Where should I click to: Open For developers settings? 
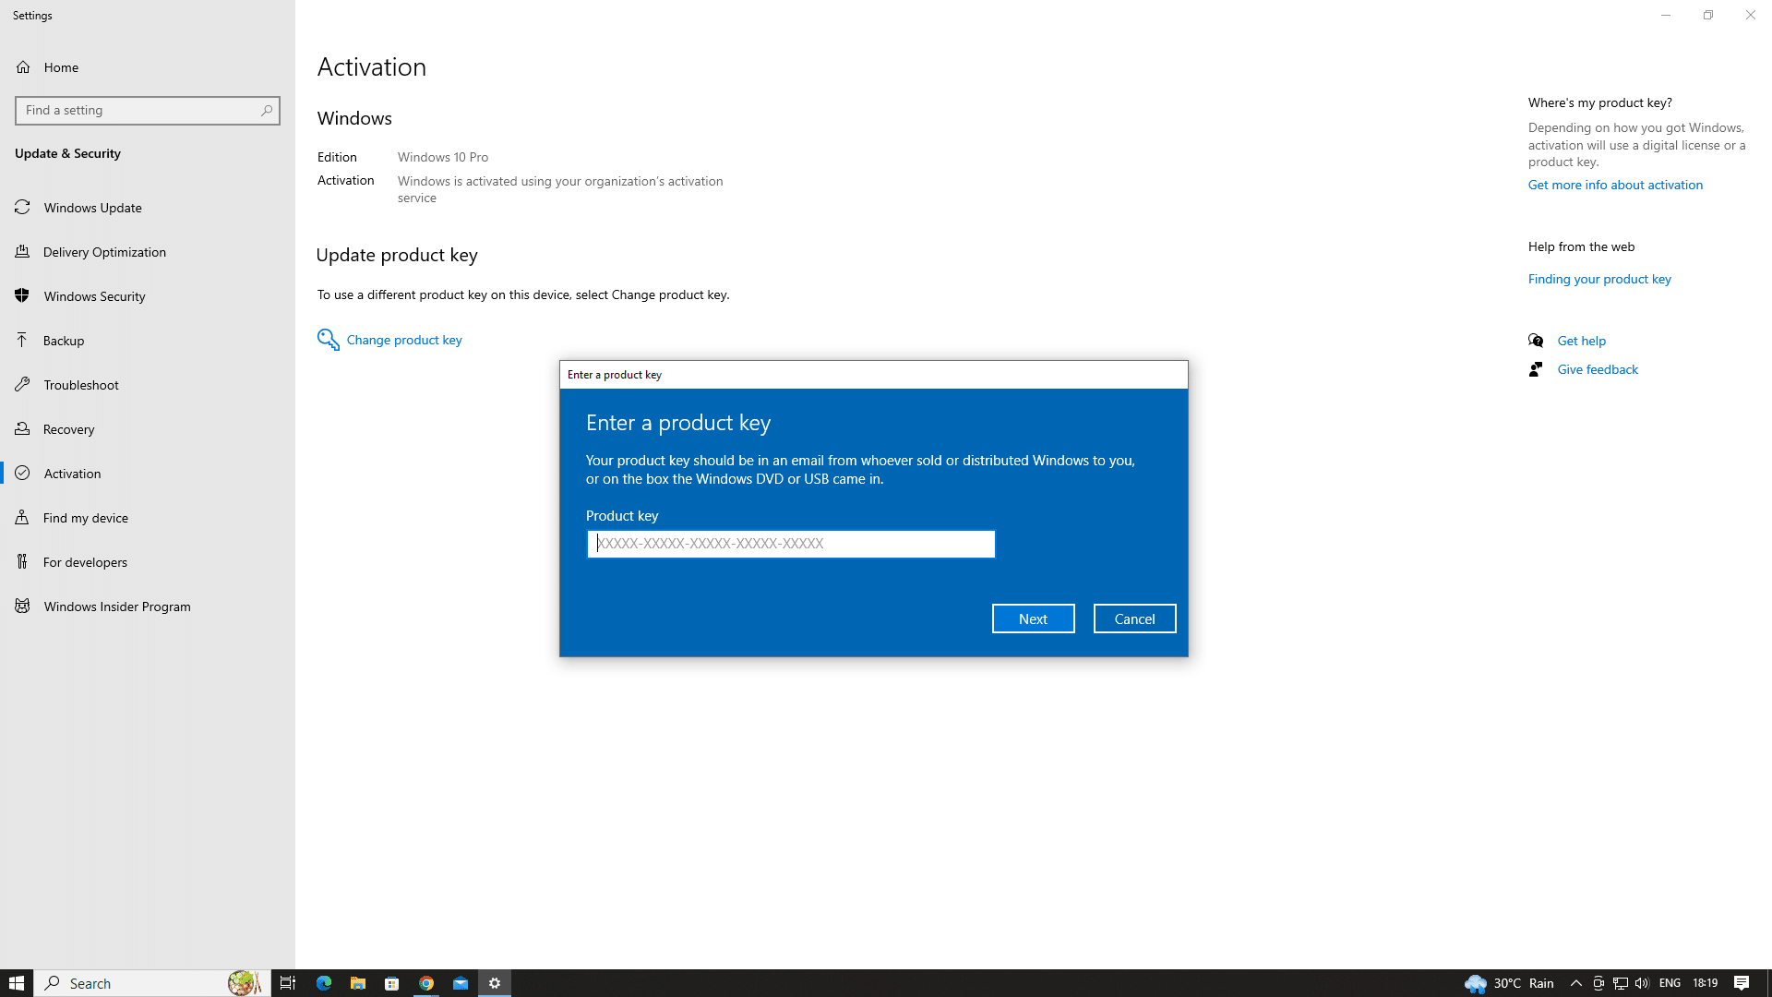tap(22, 562)
